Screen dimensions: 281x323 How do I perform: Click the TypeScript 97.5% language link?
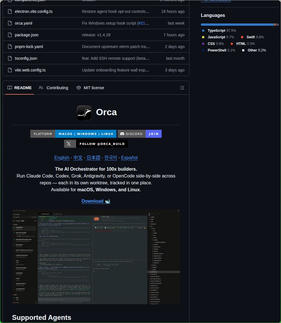[219, 31]
